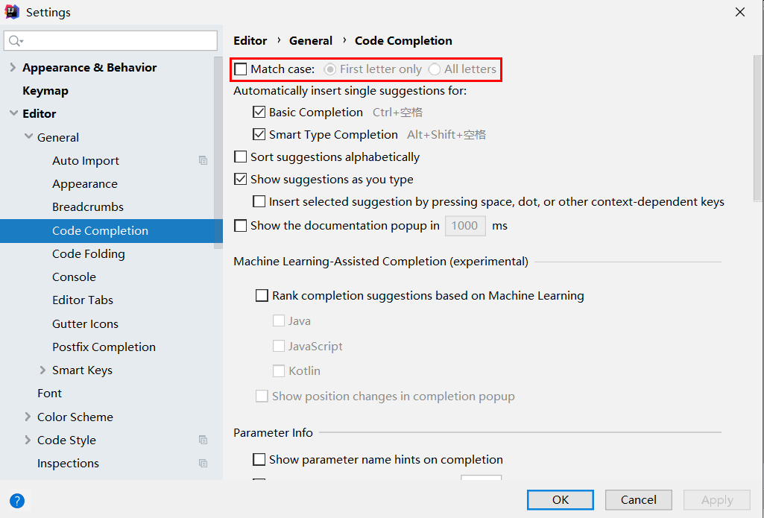Click the search magnifier icon
The height and width of the screenshot is (518, 764).
click(16, 40)
